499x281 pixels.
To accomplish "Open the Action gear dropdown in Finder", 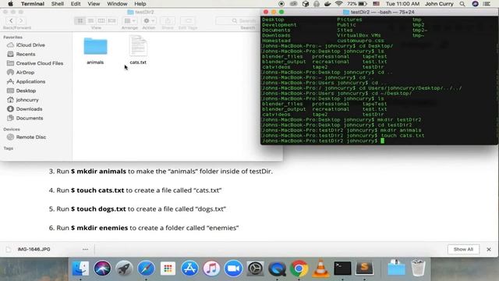I will (149, 21).
